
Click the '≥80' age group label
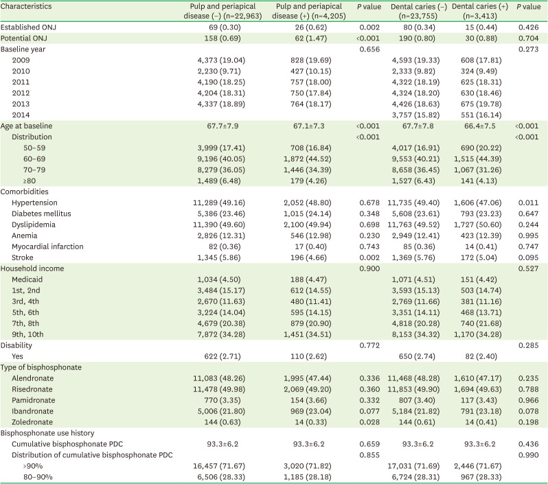(x=30, y=181)
